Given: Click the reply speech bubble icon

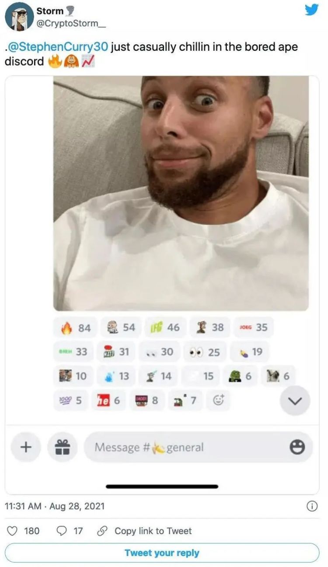Looking at the screenshot, I should [62, 531].
